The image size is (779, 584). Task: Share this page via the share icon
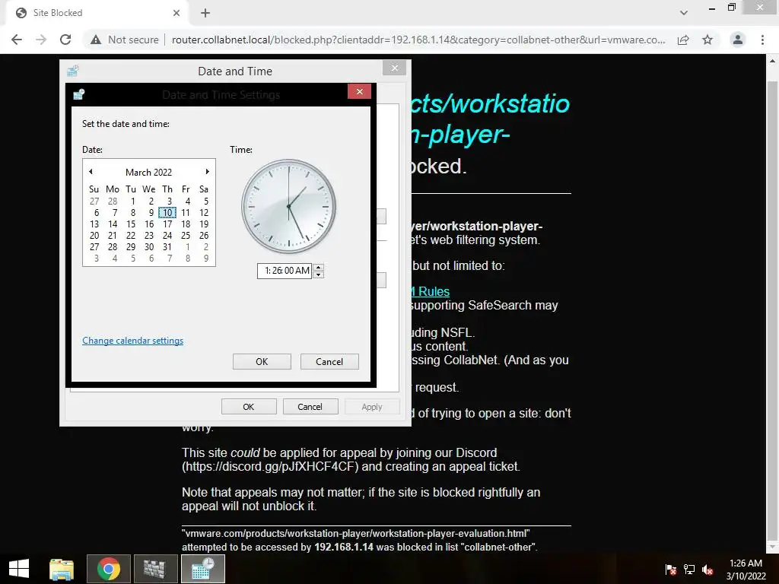pos(683,40)
